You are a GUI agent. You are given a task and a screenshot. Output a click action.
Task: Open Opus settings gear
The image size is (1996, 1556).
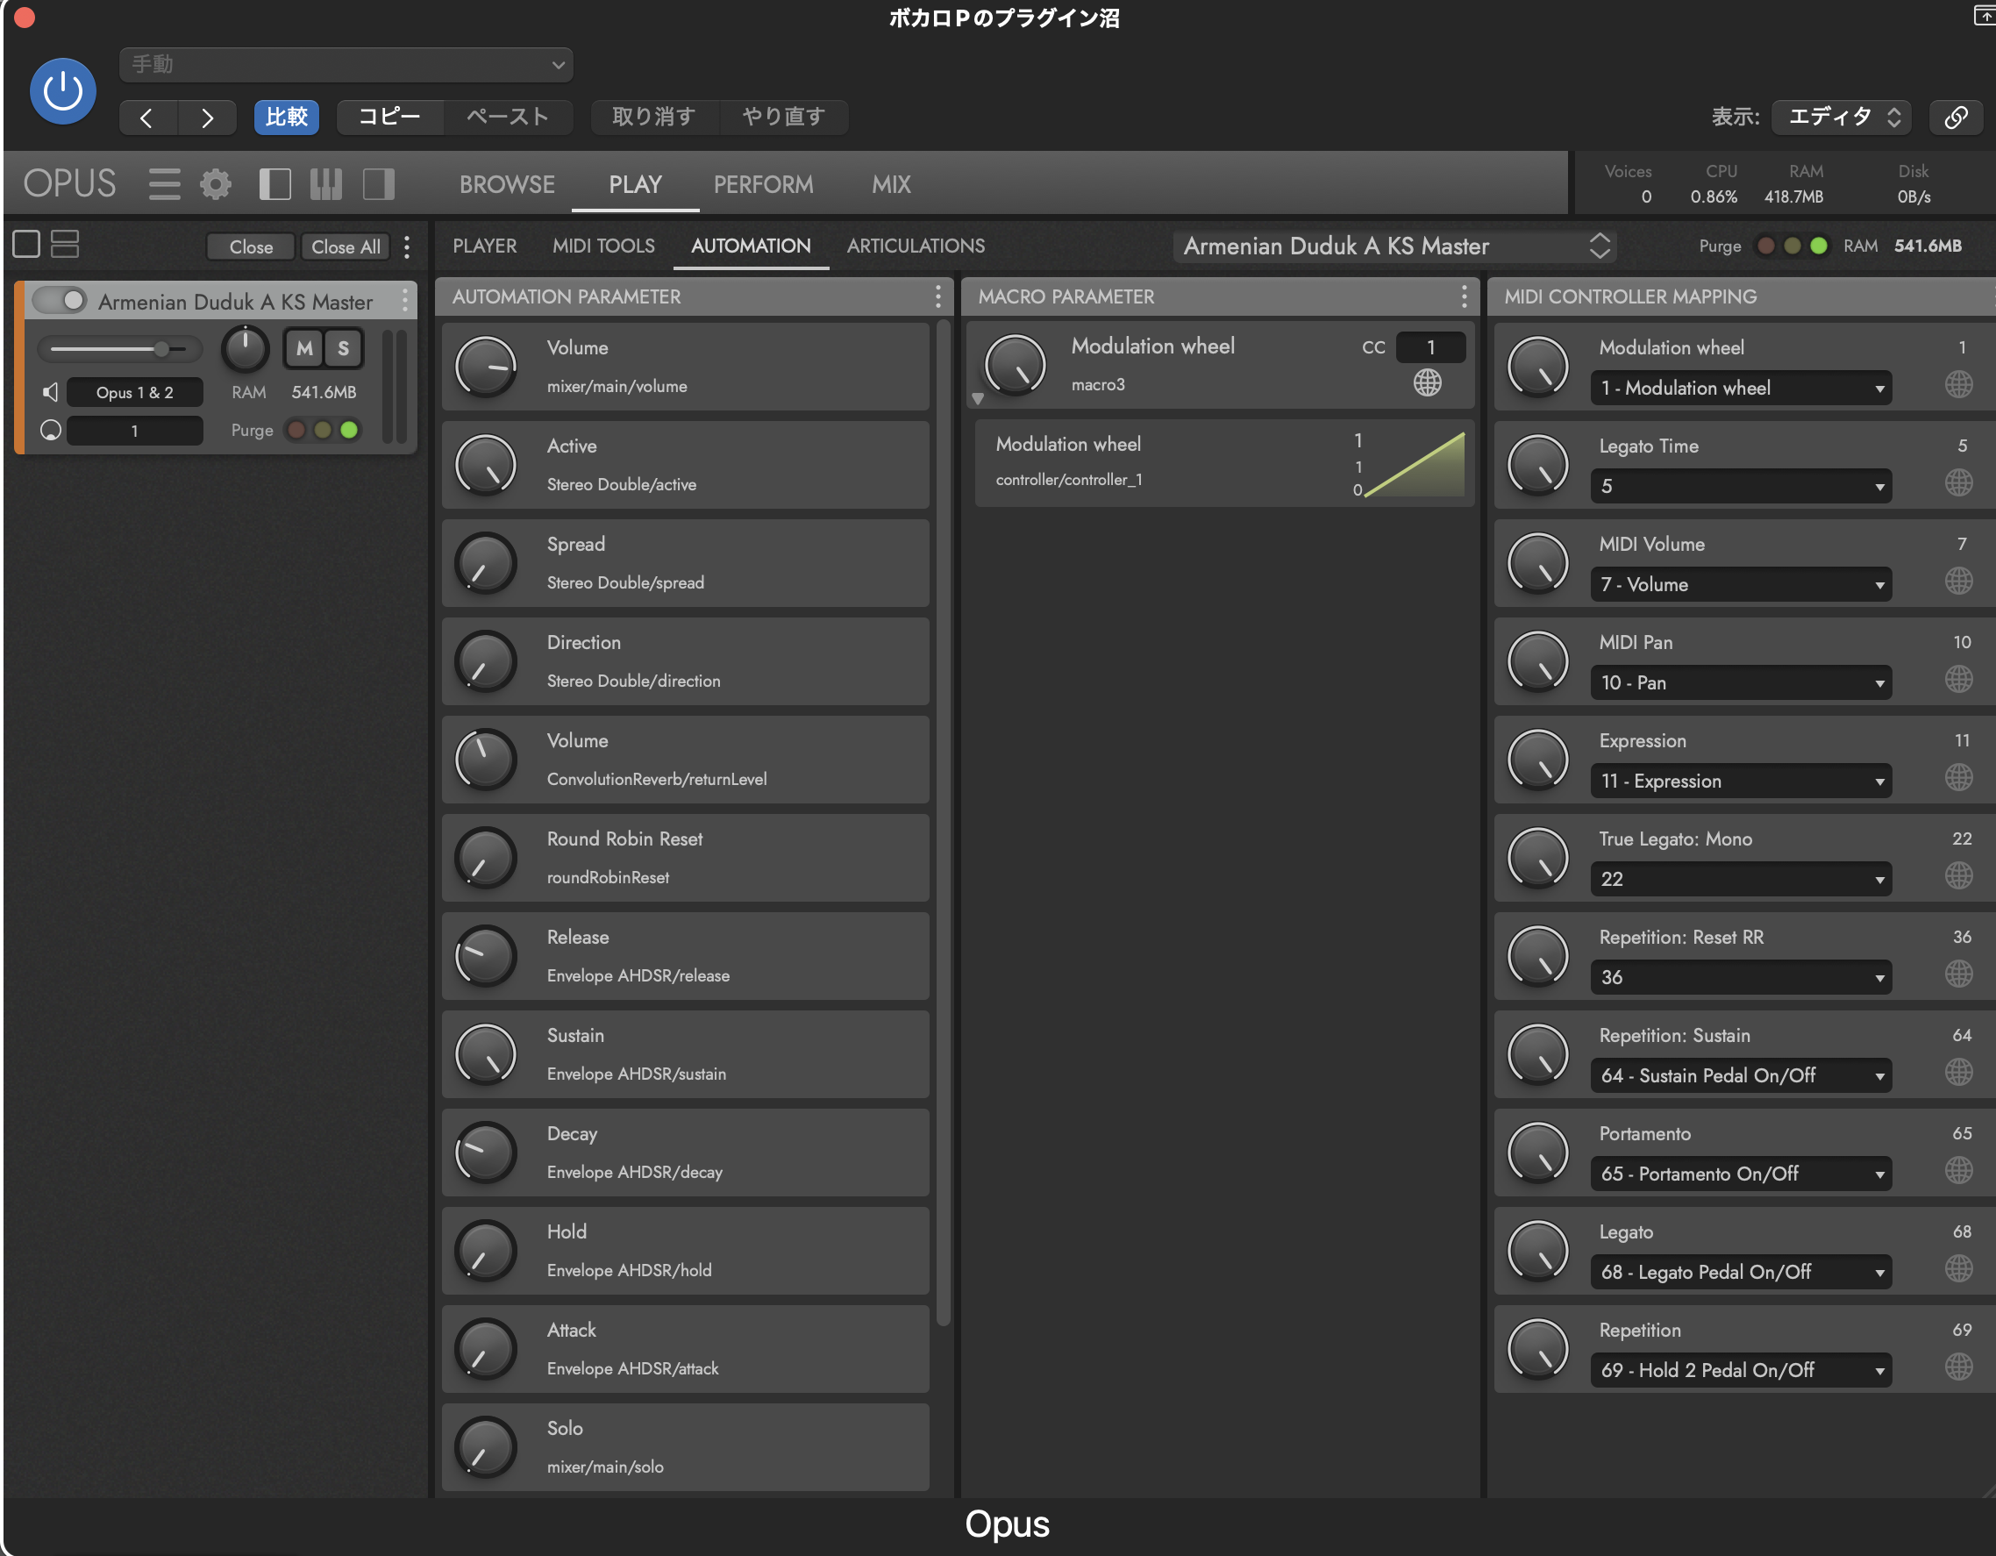coord(216,185)
